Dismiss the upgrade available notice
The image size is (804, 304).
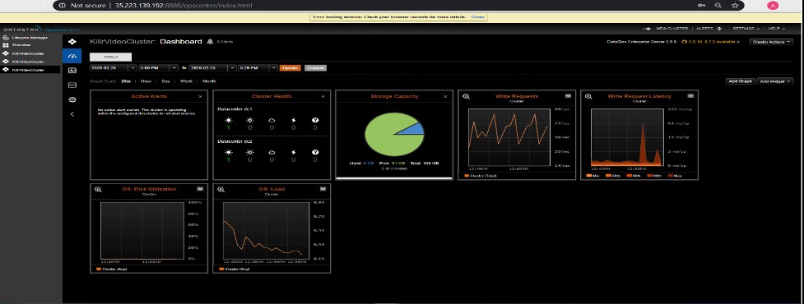coord(738,42)
